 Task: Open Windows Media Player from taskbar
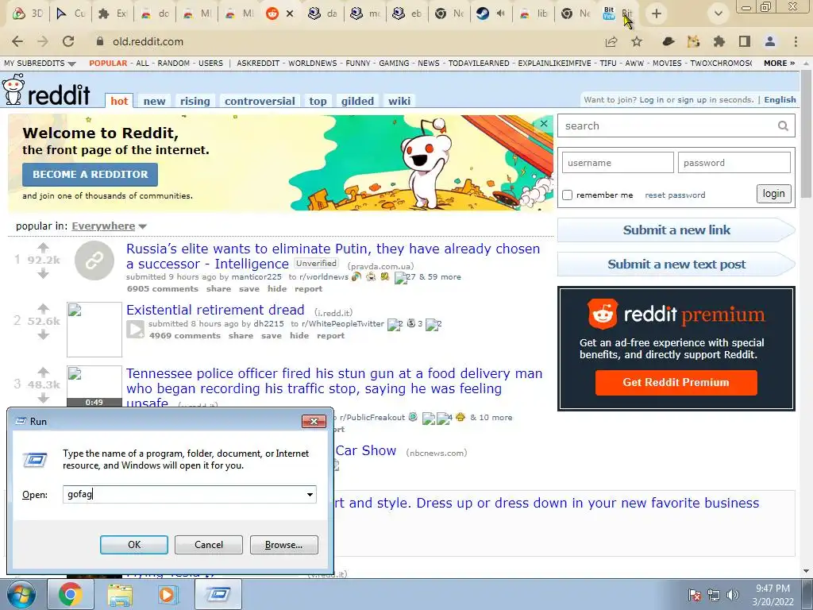tap(168, 594)
